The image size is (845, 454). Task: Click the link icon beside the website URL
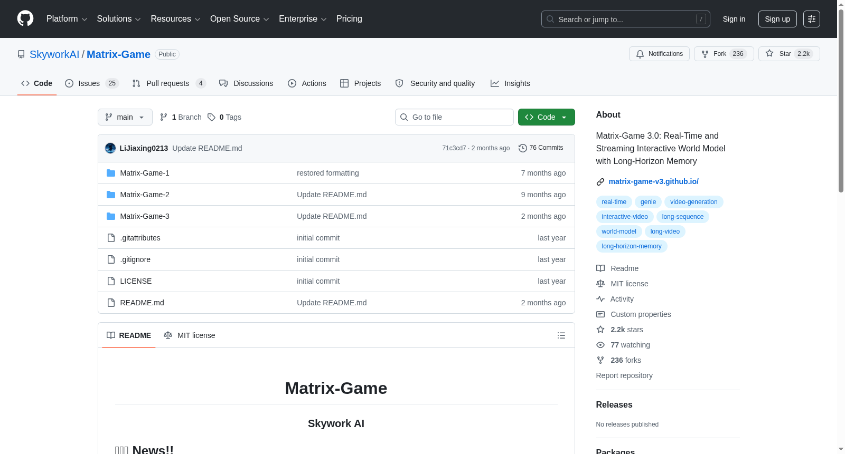(600, 182)
